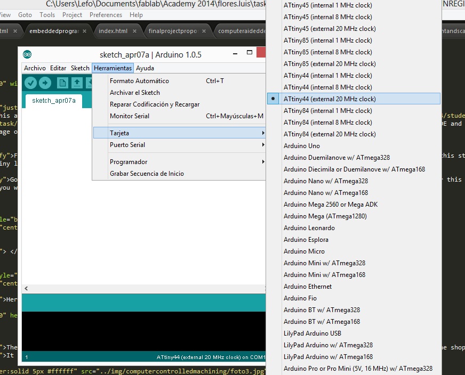465x375 pixels.
Task: Open Monitor Serial
Action: (179, 116)
